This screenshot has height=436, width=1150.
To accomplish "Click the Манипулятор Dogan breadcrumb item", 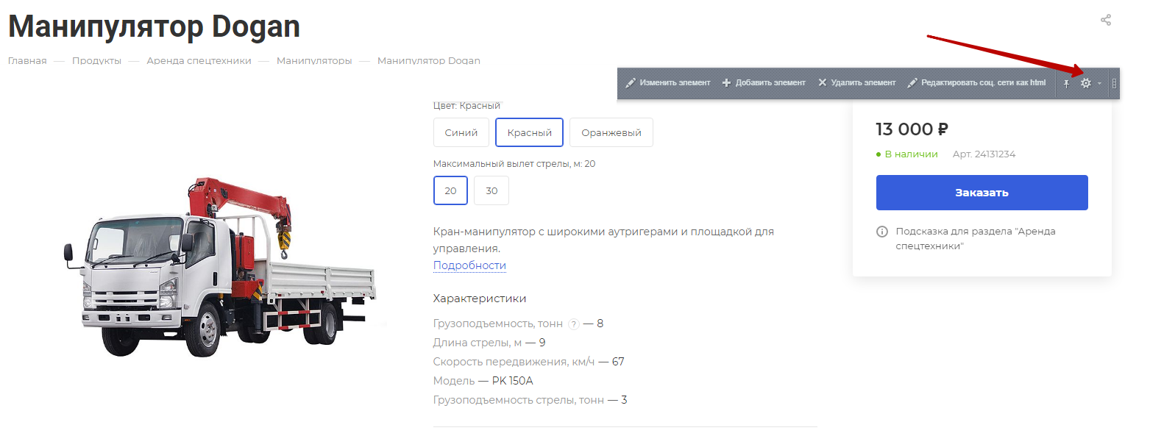I will tap(429, 60).
